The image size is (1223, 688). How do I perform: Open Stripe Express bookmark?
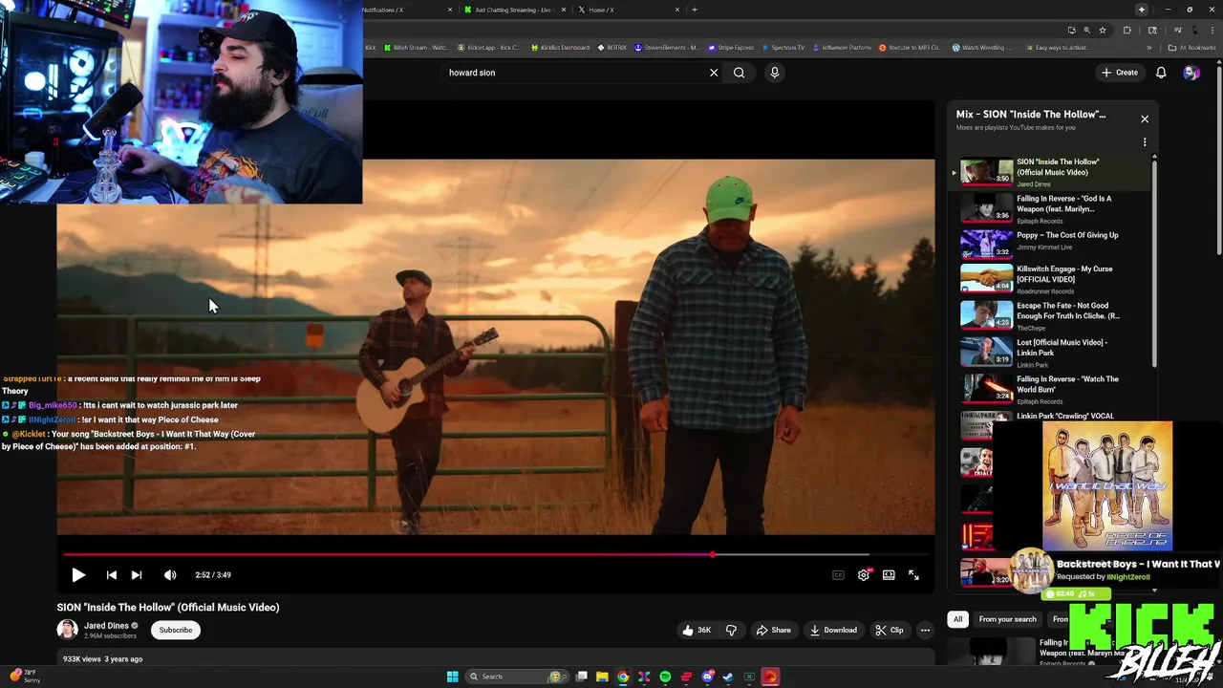[x=731, y=48]
